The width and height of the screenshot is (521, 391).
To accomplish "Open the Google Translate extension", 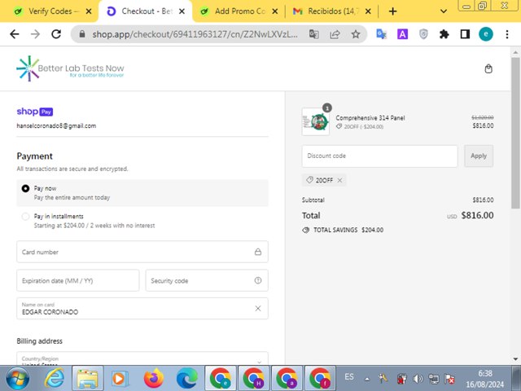I will pos(381,34).
